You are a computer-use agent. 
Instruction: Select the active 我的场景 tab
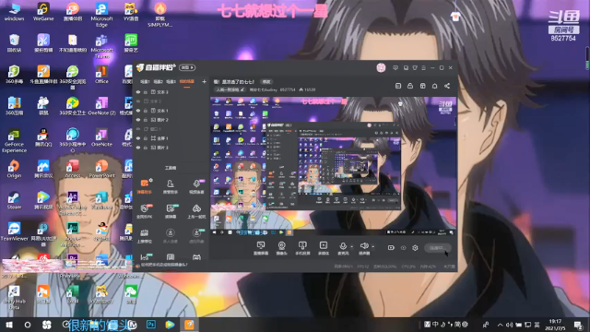pyautogui.click(x=186, y=81)
